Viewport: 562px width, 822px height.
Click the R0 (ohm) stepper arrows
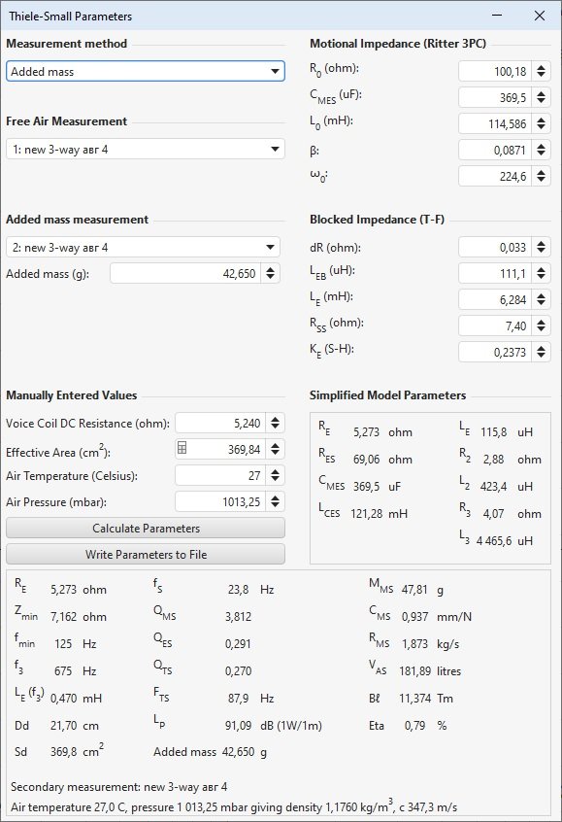pyautogui.click(x=541, y=71)
